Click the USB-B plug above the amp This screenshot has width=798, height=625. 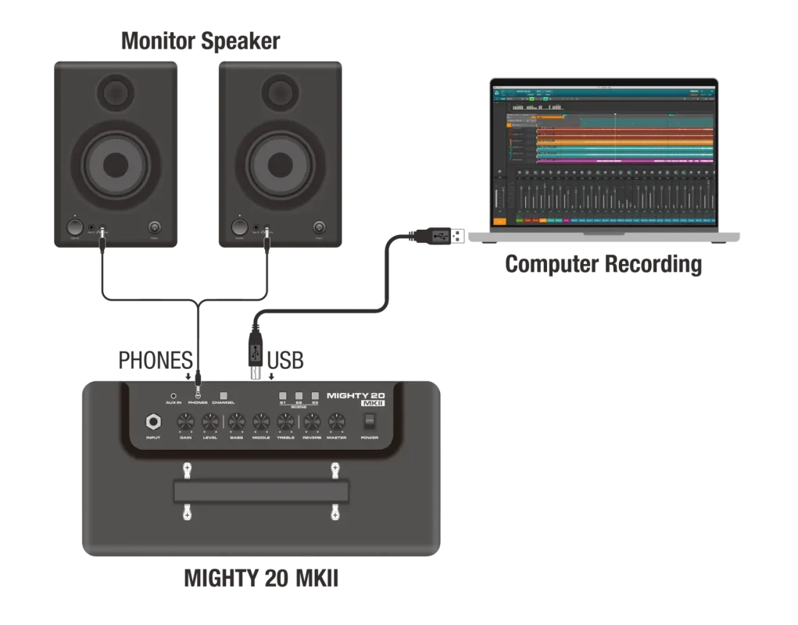255,352
